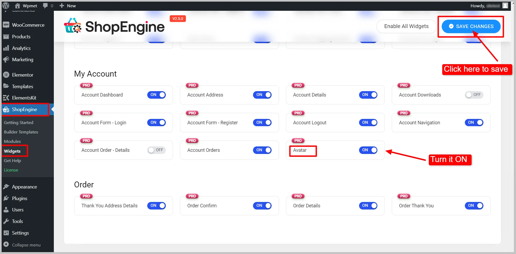The height and width of the screenshot is (254, 516).
Task: Switch off the Account Navigation toggle
Action: pos(474,122)
